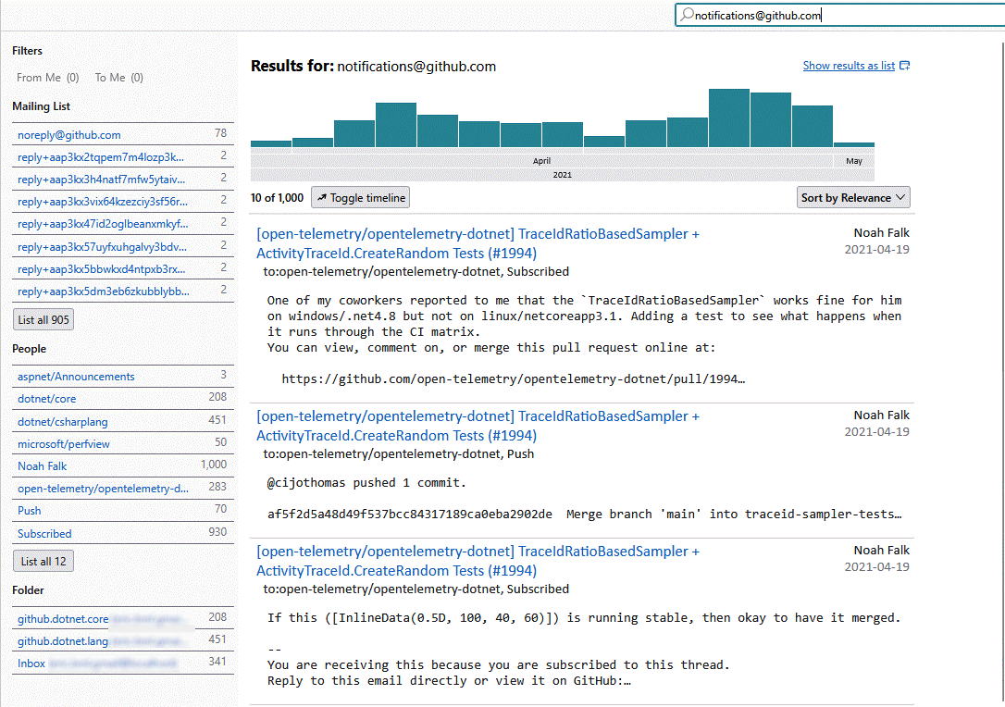The height and width of the screenshot is (707, 1005).
Task: Open github.dotnet.lang folder filter
Action: pos(63,641)
